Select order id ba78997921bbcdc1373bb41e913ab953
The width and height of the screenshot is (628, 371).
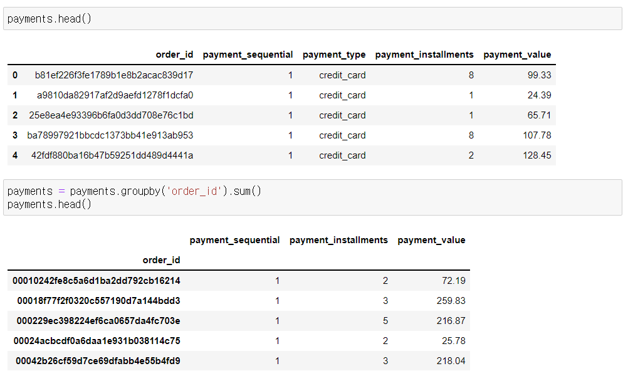click(110, 135)
